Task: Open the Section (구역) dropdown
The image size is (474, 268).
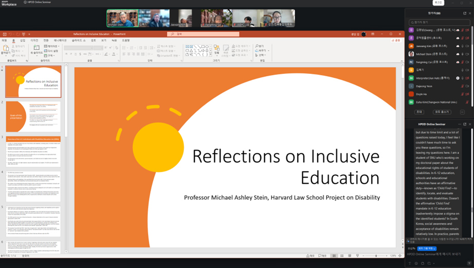Action: (49, 55)
